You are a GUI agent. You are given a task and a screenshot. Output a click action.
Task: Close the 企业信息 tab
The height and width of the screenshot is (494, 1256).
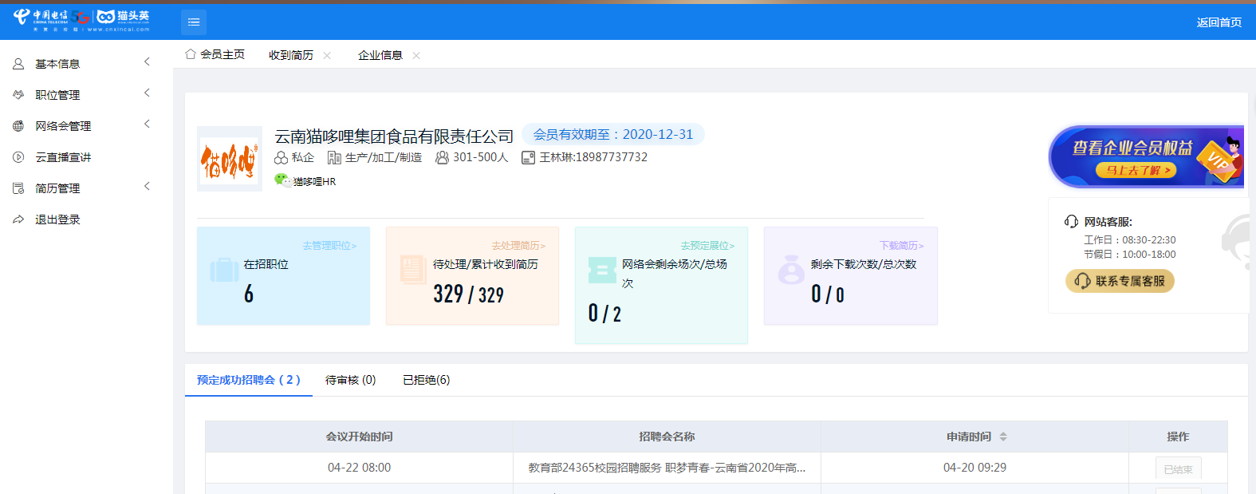coord(416,55)
